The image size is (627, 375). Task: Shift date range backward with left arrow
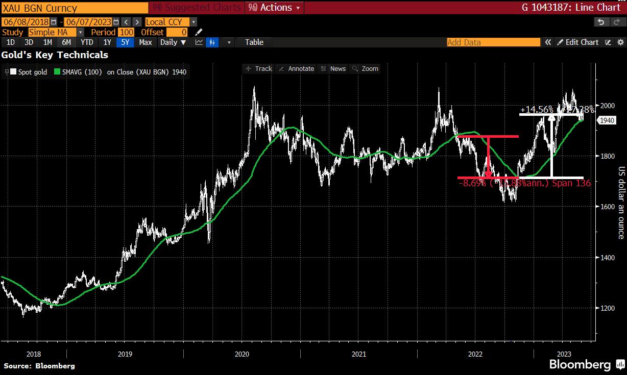tap(127, 22)
